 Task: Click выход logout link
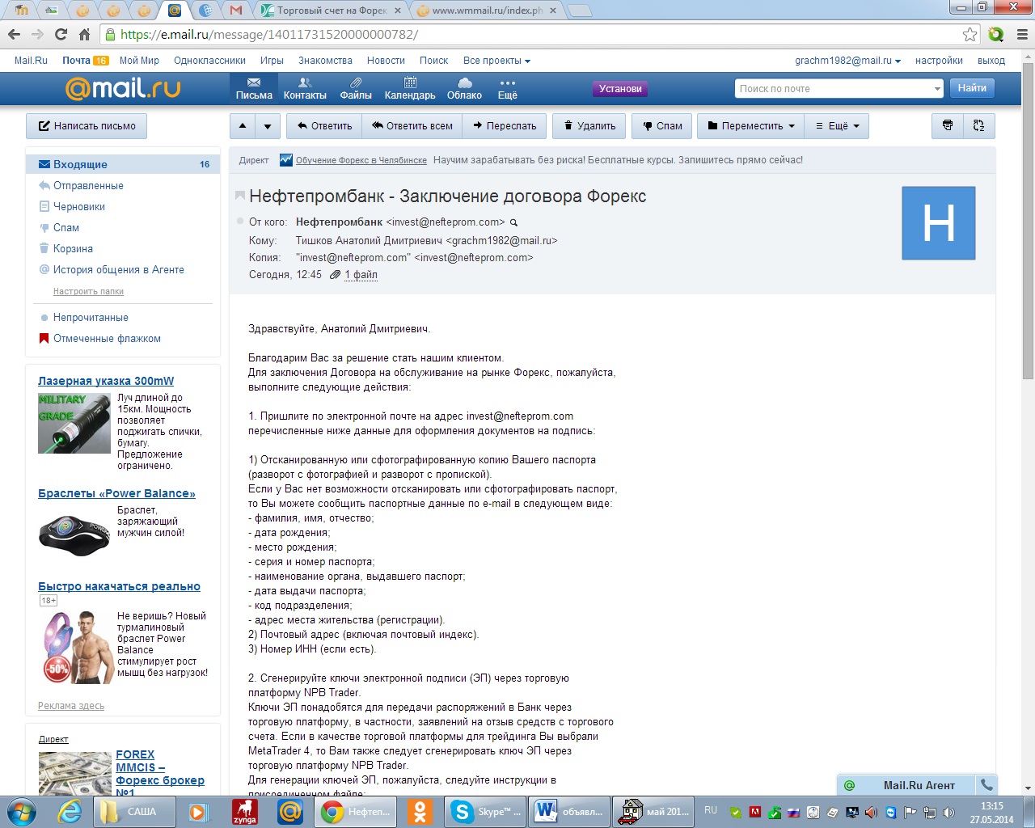coord(991,61)
